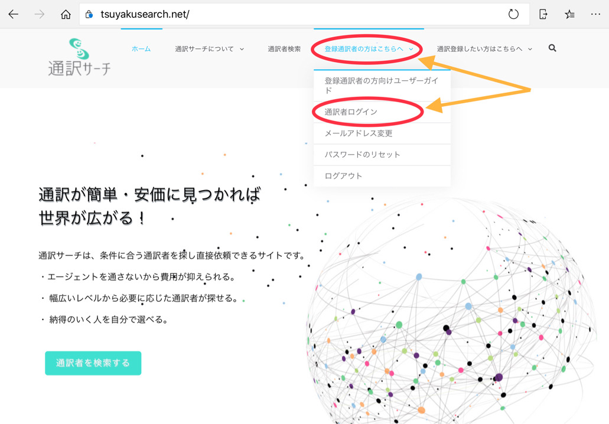
Task: Click the search magnifier in the navigation bar
Action: pos(552,48)
